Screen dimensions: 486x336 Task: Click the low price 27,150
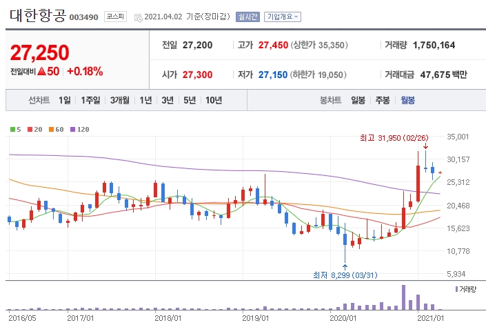click(x=273, y=75)
